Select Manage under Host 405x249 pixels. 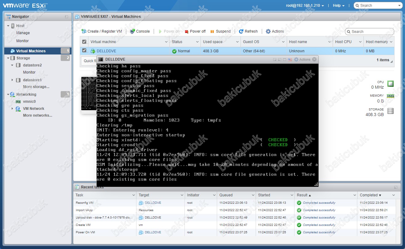(23, 33)
